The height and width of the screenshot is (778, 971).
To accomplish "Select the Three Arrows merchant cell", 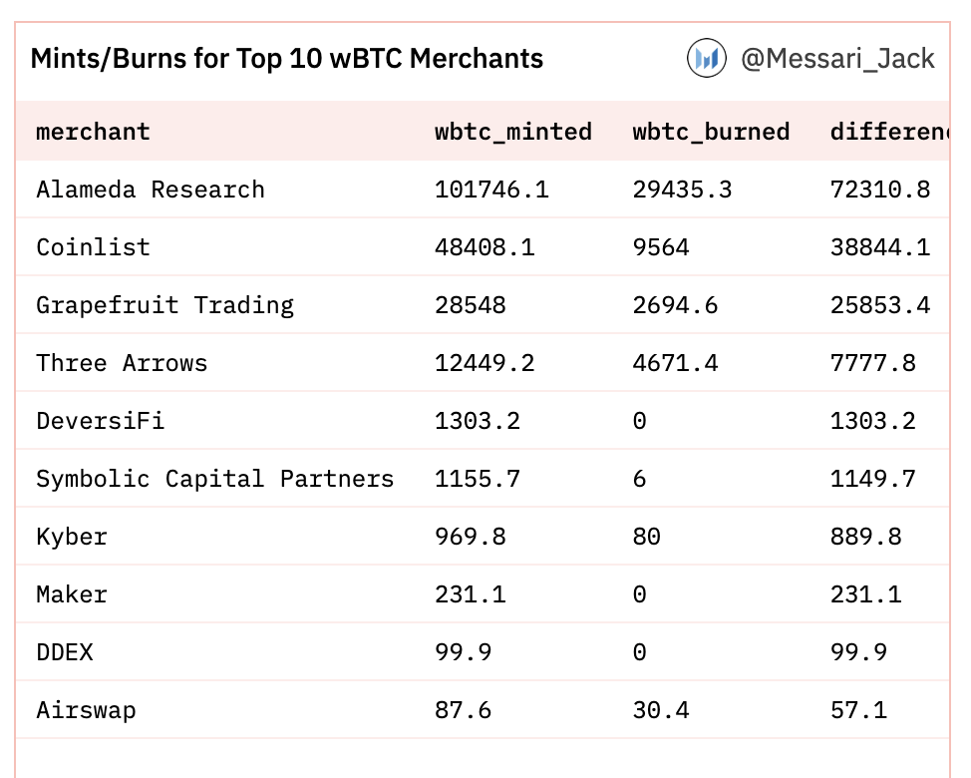I will pyautogui.click(x=122, y=363).
